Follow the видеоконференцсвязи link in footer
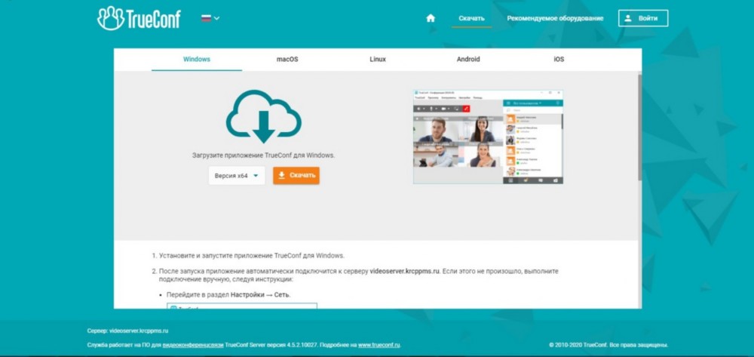Image resolution: width=754 pixels, height=357 pixels. 193,345
